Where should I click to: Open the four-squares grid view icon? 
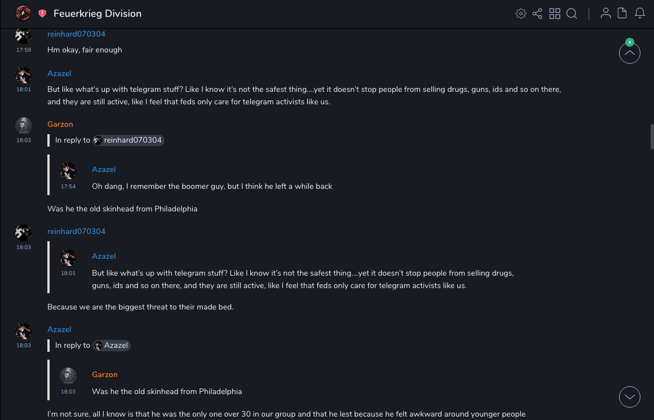[555, 14]
